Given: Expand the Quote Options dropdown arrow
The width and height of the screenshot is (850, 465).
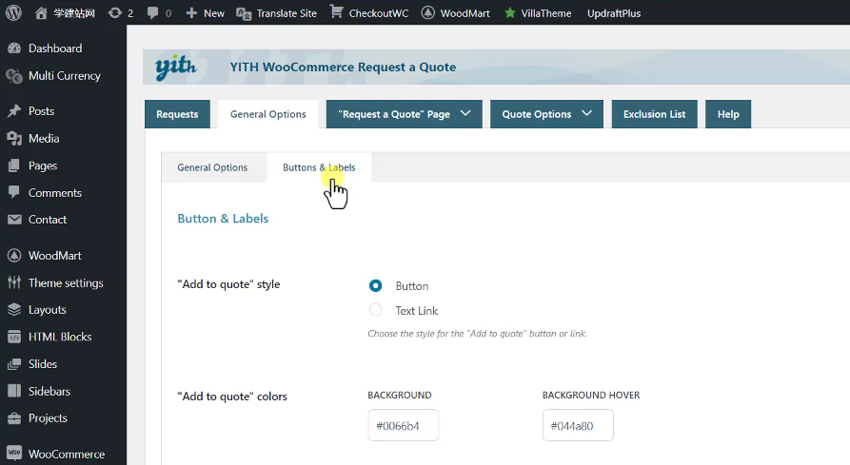Looking at the screenshot, I should coord(586,113).
